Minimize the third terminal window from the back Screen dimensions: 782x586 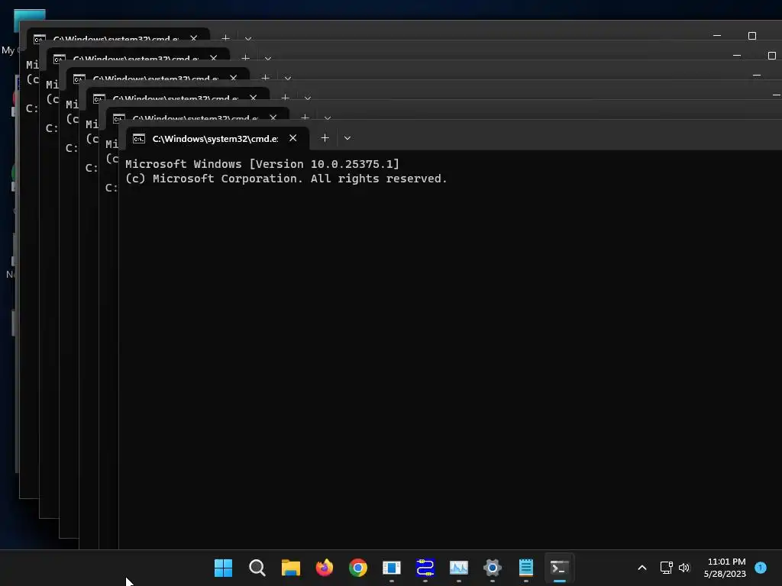click(x=757, y=76)
